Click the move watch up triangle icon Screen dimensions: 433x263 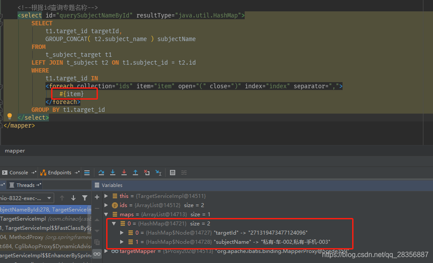[x=97, y=220]
